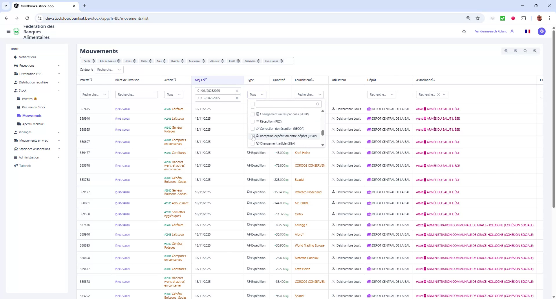
Task: Open the Catégorie Recherche dropdown
Action: click(109, 70)
